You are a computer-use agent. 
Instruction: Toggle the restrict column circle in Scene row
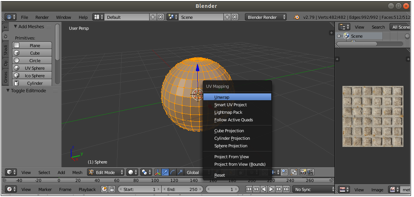pyautogui.click(x=407, y=36)
